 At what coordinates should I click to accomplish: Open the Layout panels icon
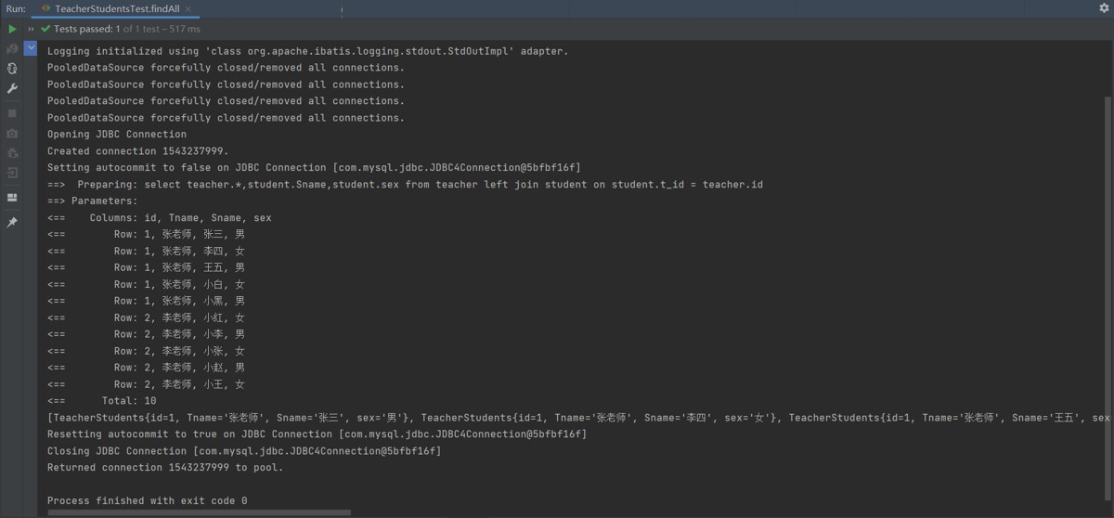(12, 198)
